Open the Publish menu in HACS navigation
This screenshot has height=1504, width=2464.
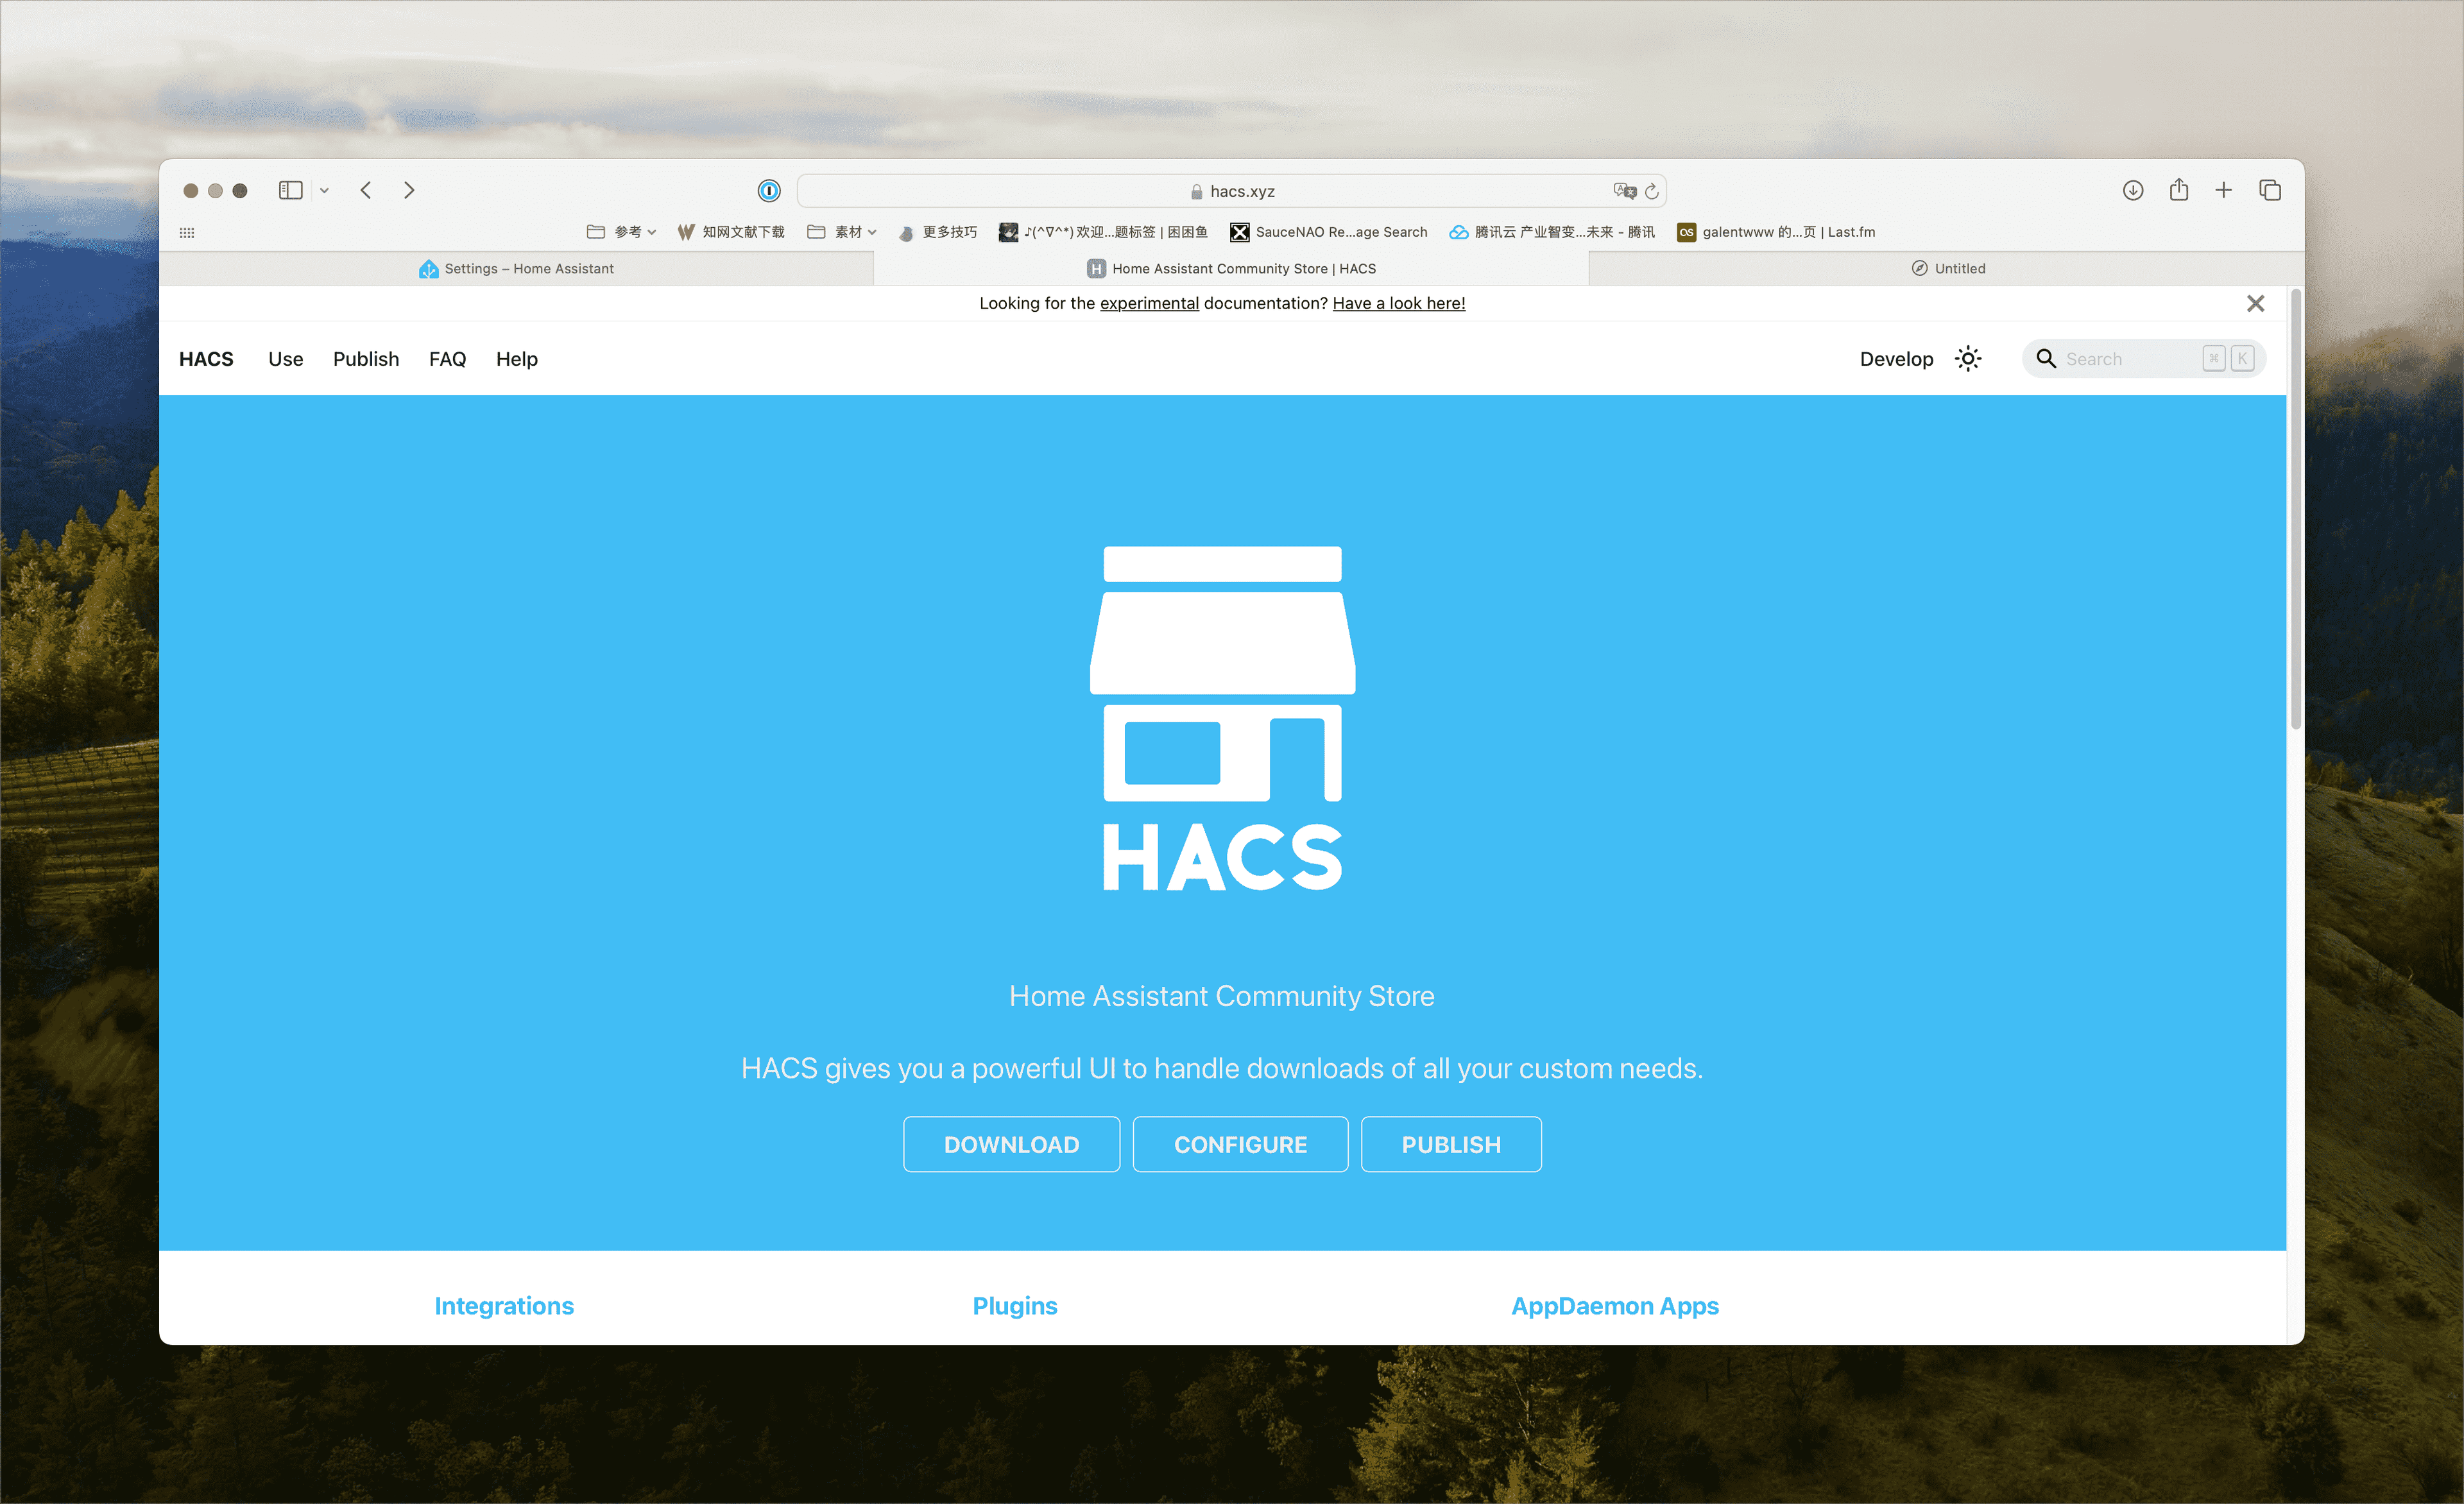coord(366,359)
